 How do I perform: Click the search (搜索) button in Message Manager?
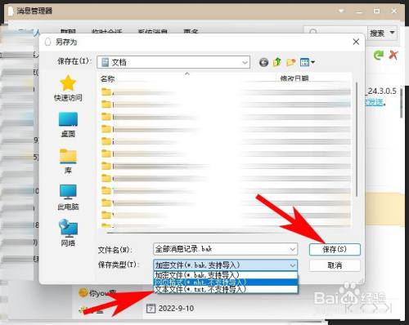point(377,33)
